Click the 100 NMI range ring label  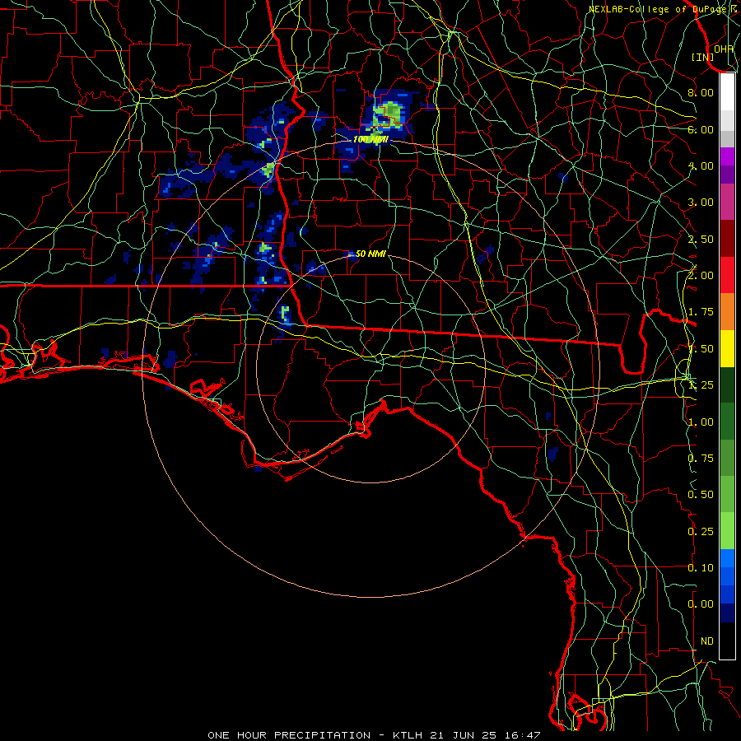(370, 139)
